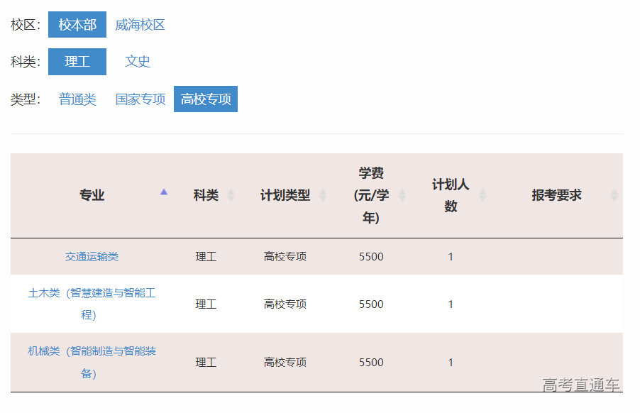Switch subject category to 文史
Viewport: 640px width, 413px height.
click(x=138, y=62)
